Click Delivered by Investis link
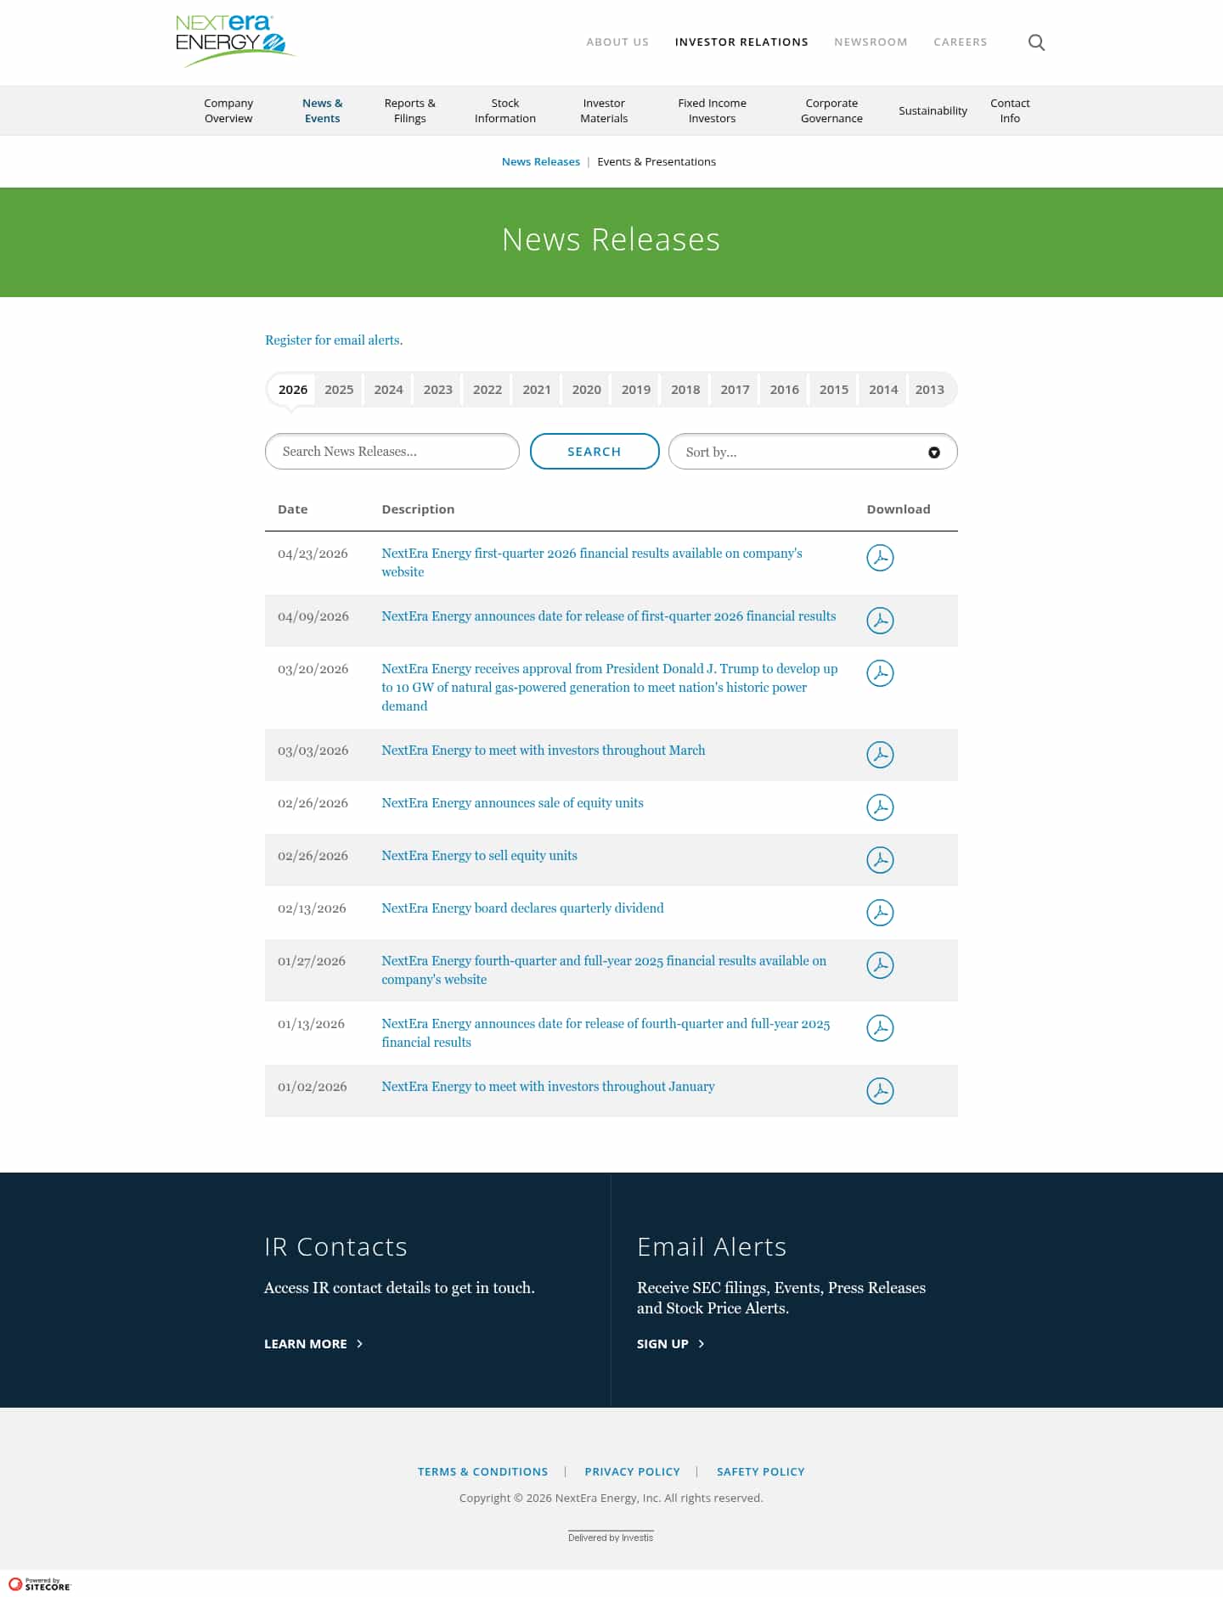This screenshot has width=1223, height=1597. pos(611,1538)
